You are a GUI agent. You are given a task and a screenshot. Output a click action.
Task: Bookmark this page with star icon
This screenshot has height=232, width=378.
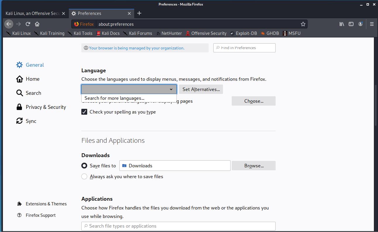(303, 24)
